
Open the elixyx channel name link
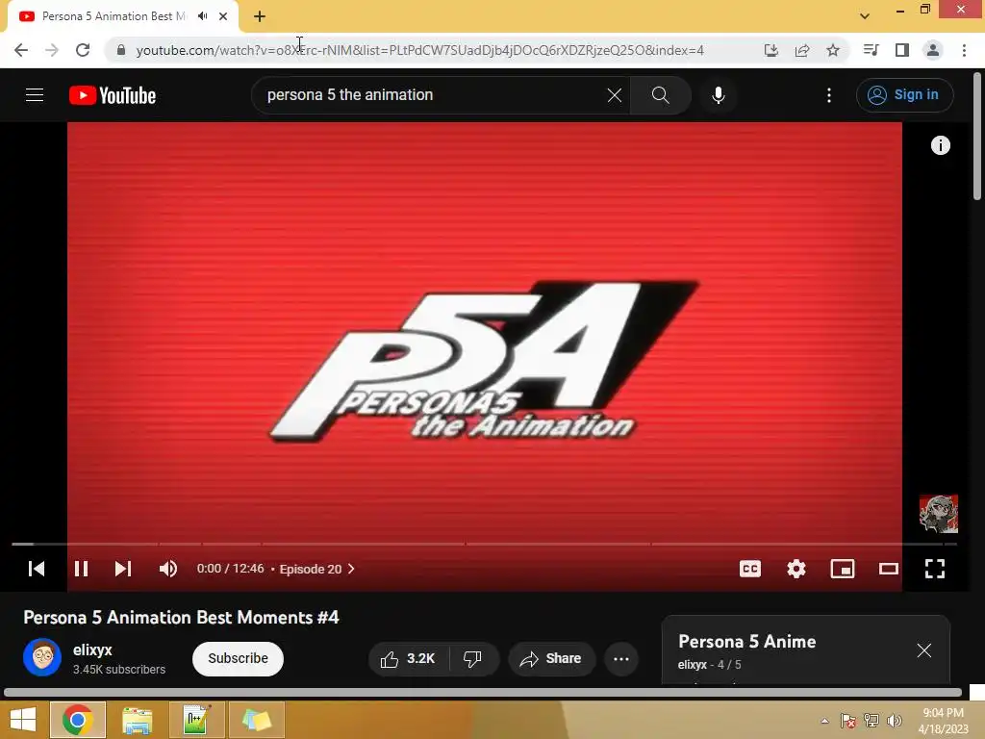(x=92, y=650)
